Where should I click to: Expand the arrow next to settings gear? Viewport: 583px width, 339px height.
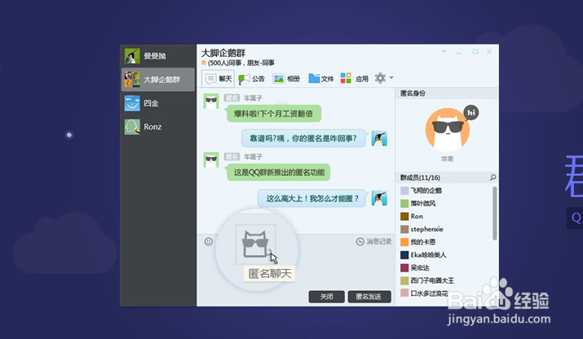(391, 78)
